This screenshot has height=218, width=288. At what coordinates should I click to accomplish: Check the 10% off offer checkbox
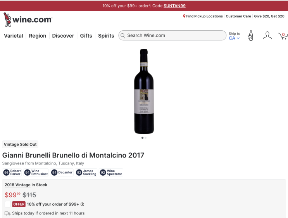coord(8,204)
